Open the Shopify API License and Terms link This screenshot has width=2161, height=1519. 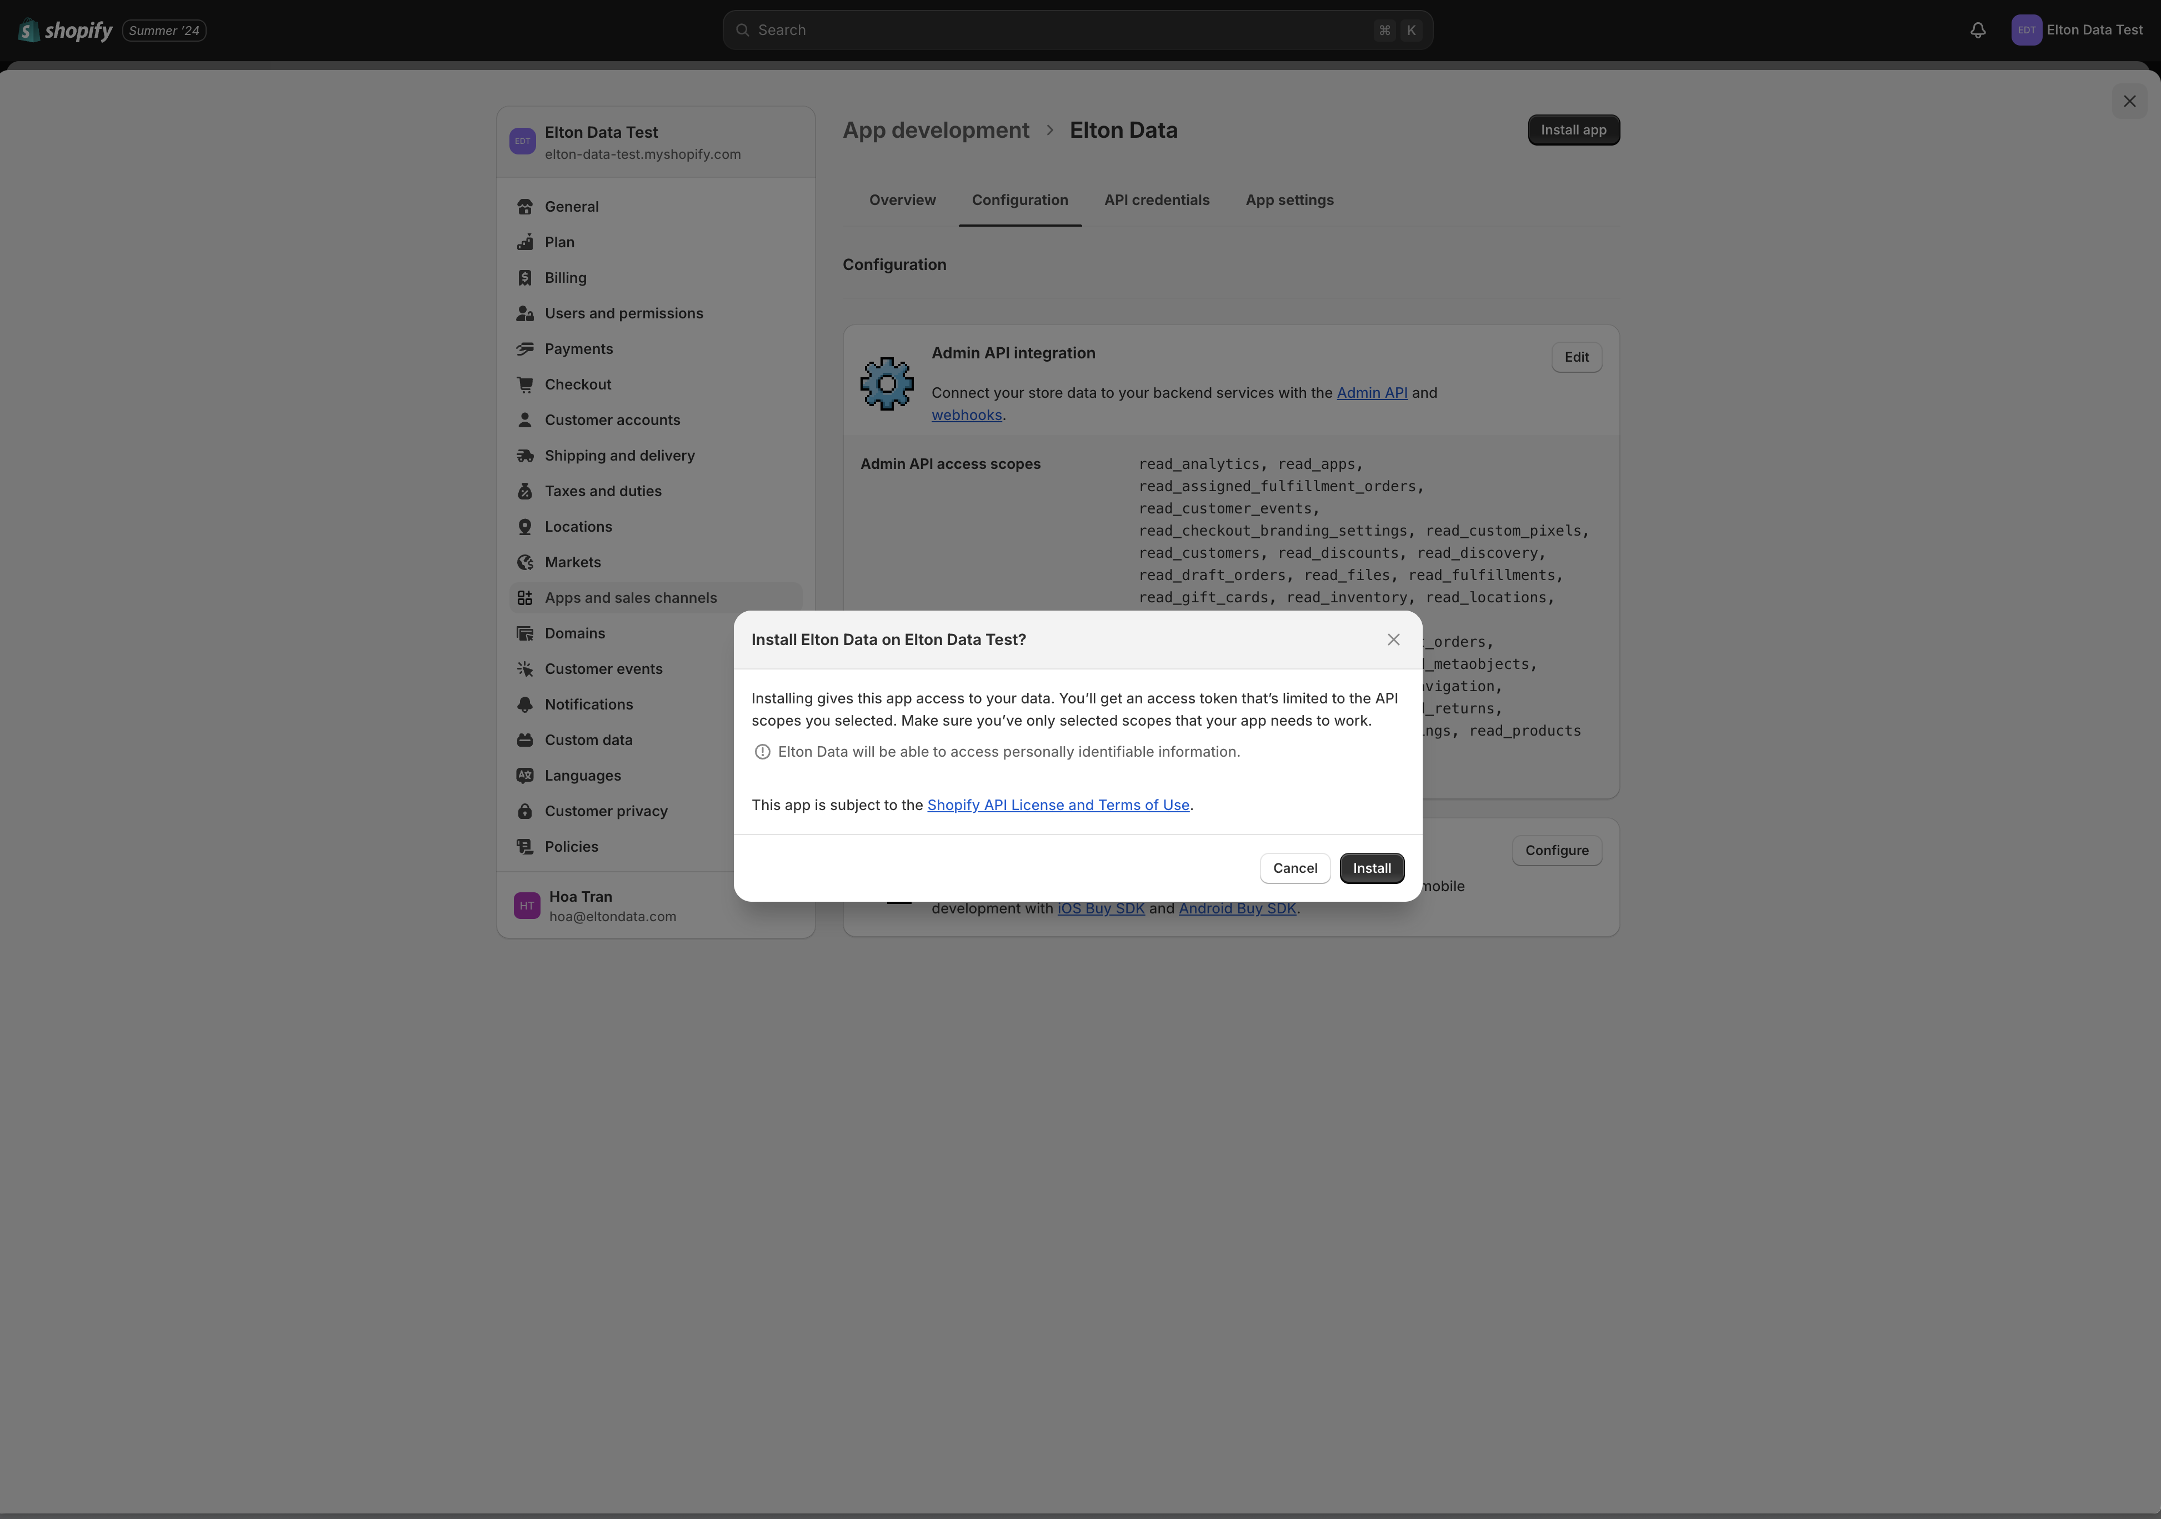pos(1058,805)
